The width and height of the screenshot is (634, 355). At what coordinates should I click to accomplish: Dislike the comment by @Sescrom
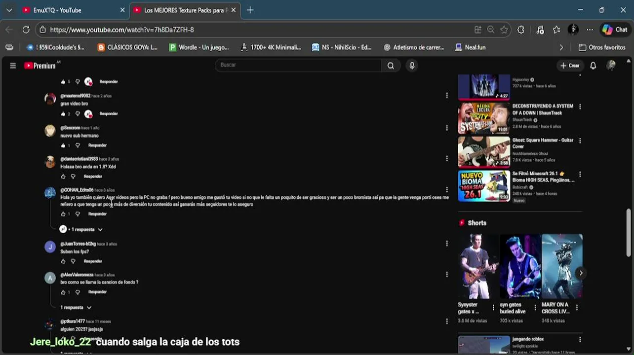tap(78, 145)
